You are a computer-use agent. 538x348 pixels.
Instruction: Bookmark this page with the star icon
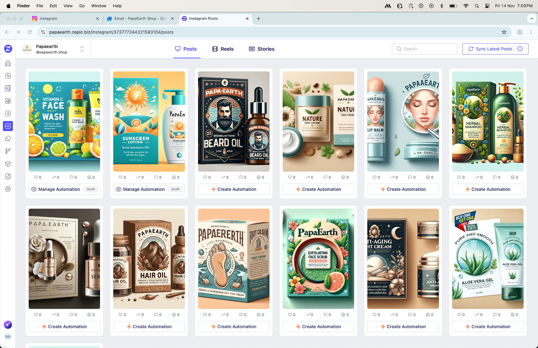[504, 32]
